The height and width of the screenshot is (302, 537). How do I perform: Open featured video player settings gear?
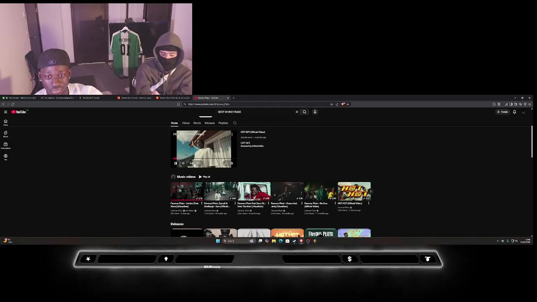(x=232, y=163)
